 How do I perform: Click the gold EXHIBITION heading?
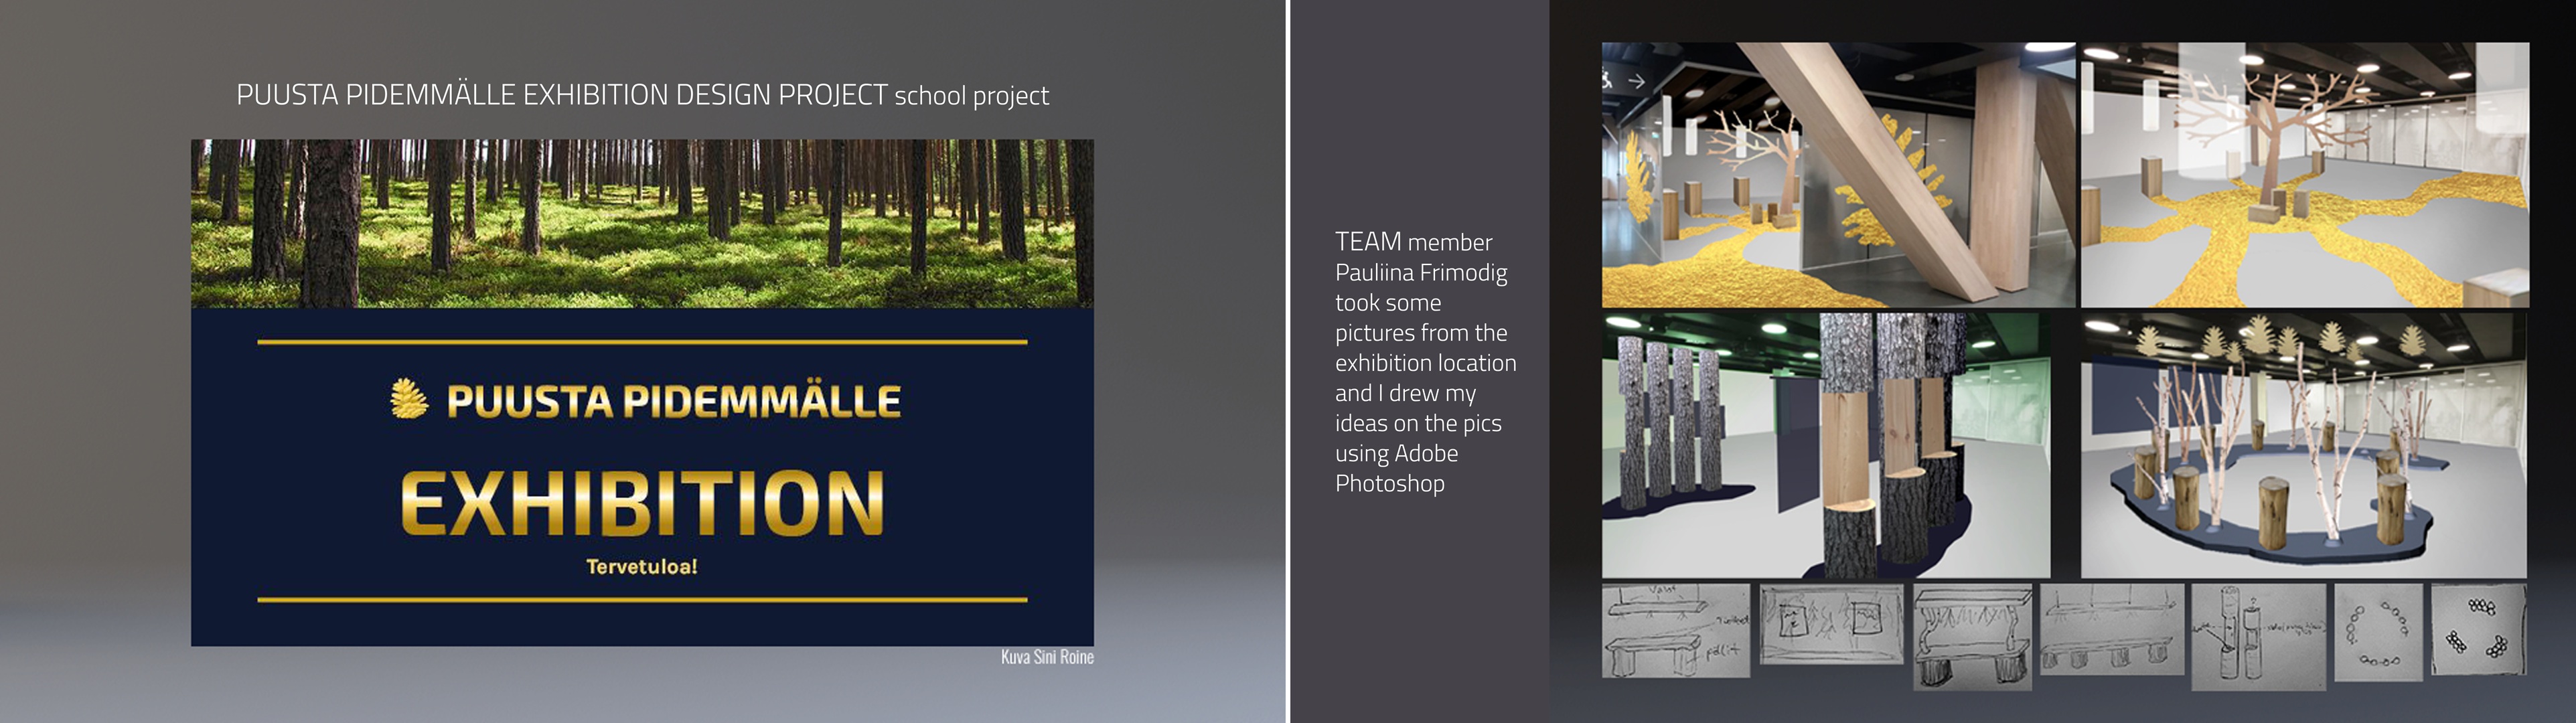pyautogui.click(x=642, y=503)
